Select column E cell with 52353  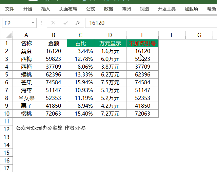click(x=142, y=98)
